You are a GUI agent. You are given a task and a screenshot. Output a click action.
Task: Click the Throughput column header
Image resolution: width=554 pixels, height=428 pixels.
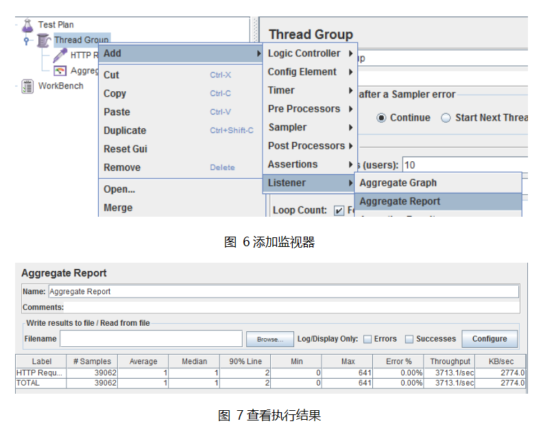pyautogui.click(x=449, y=361)
